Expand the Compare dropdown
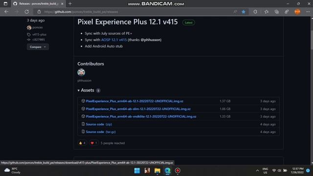Image resolution: width=313 pixels, height=176 pixels. [x=38, y=47]
